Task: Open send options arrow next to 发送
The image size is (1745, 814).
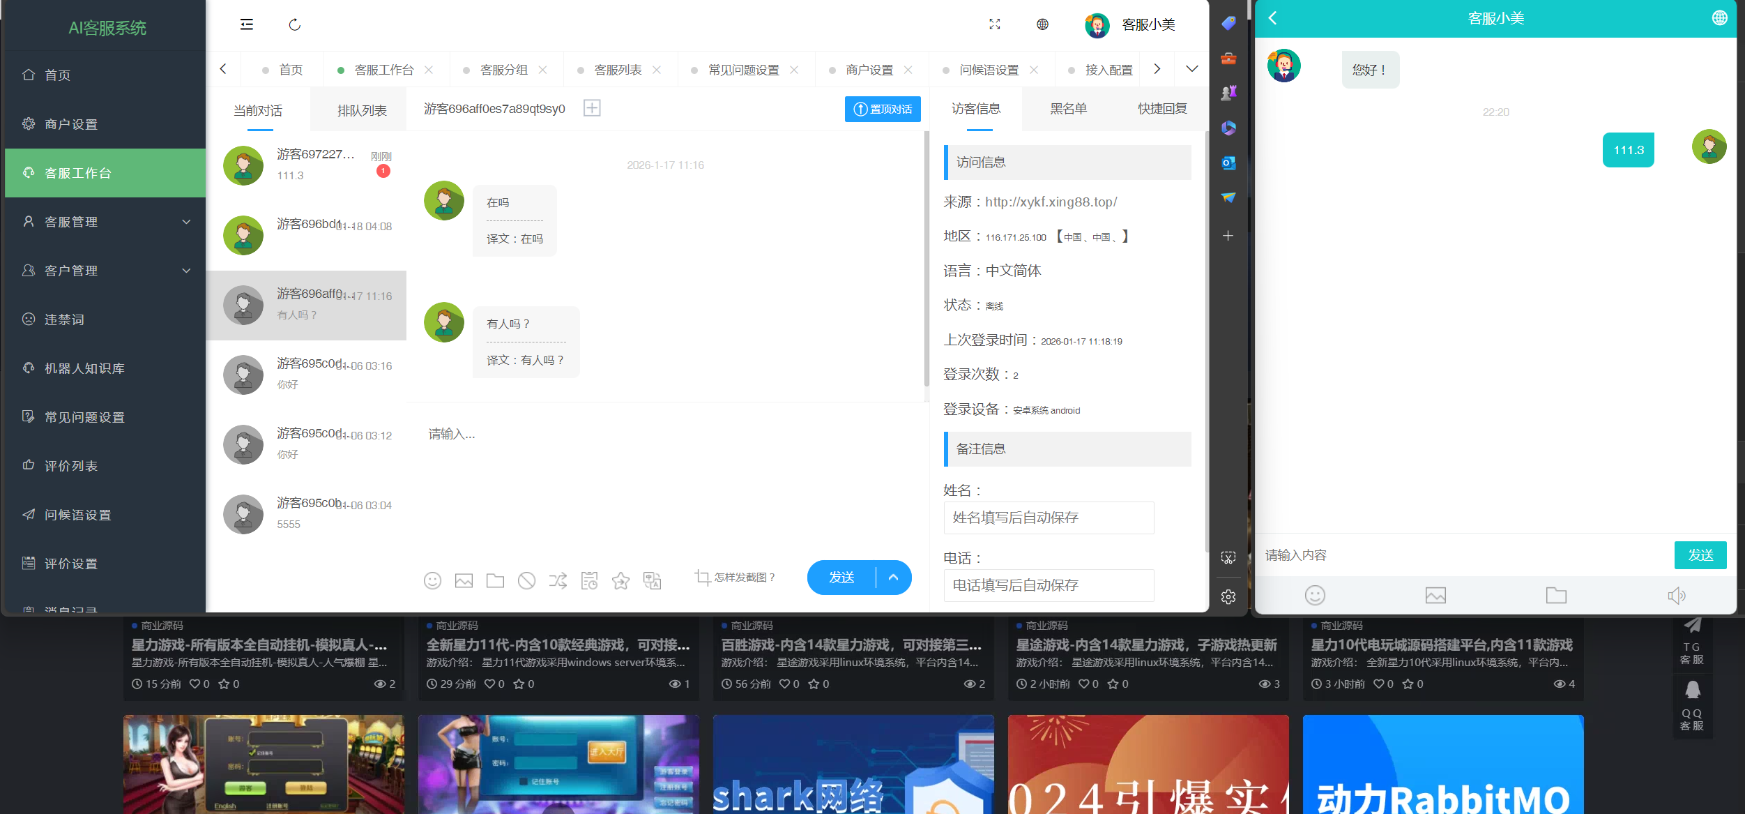Action: click(894, 578)
